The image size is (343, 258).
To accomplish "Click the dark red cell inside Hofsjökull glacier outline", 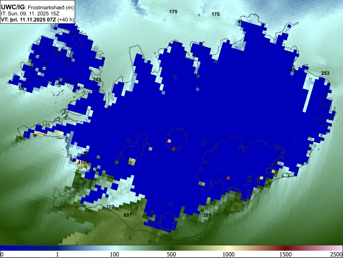I will pos(174,149).
